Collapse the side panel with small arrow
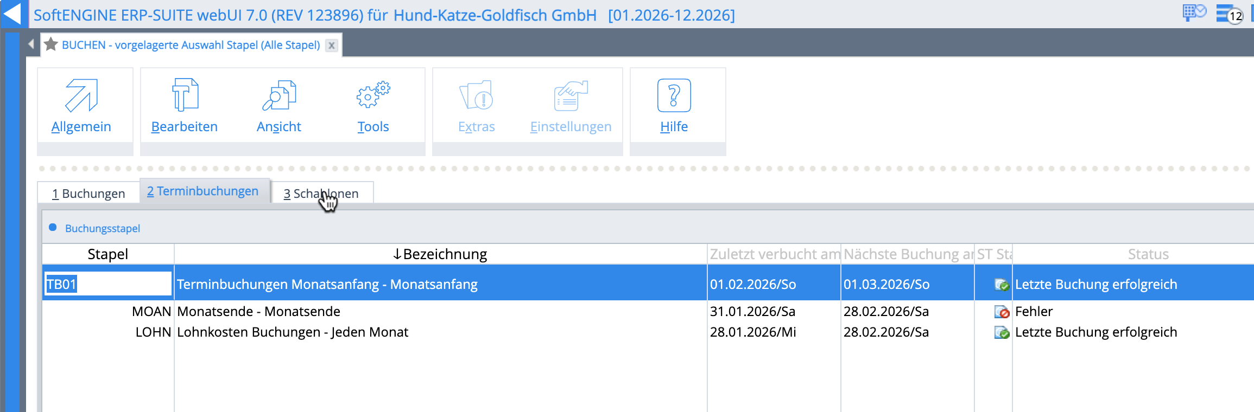This screenshot has width=1254, height=412. pos(31,44)
